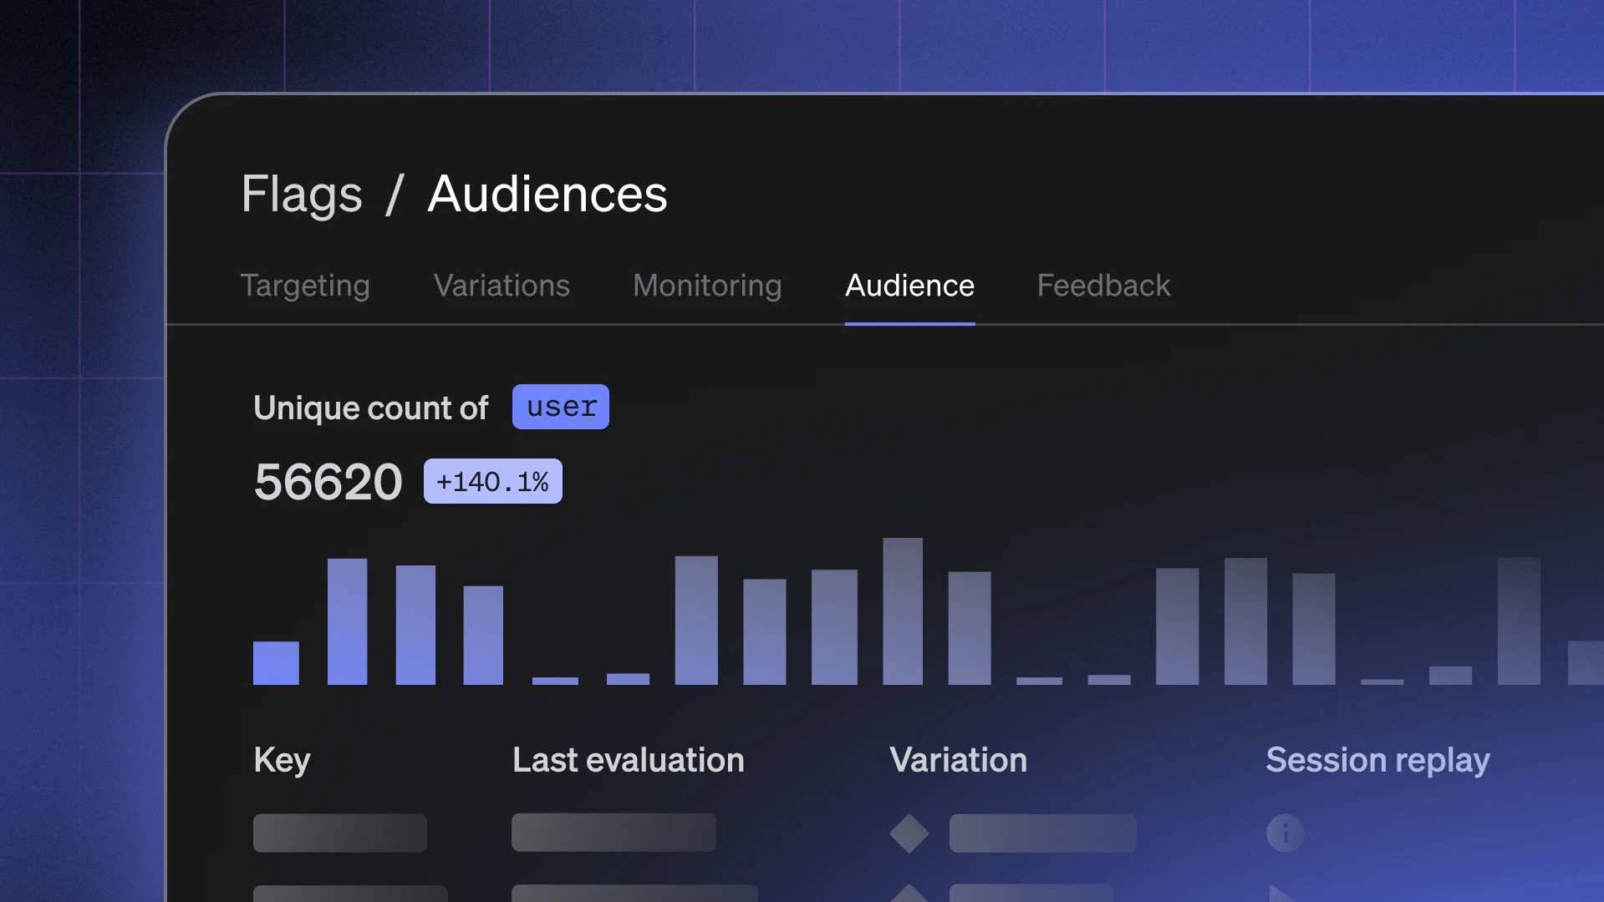Click the Flags breadcrumb link
1604x902 pixels.
[x=302, y=194]
